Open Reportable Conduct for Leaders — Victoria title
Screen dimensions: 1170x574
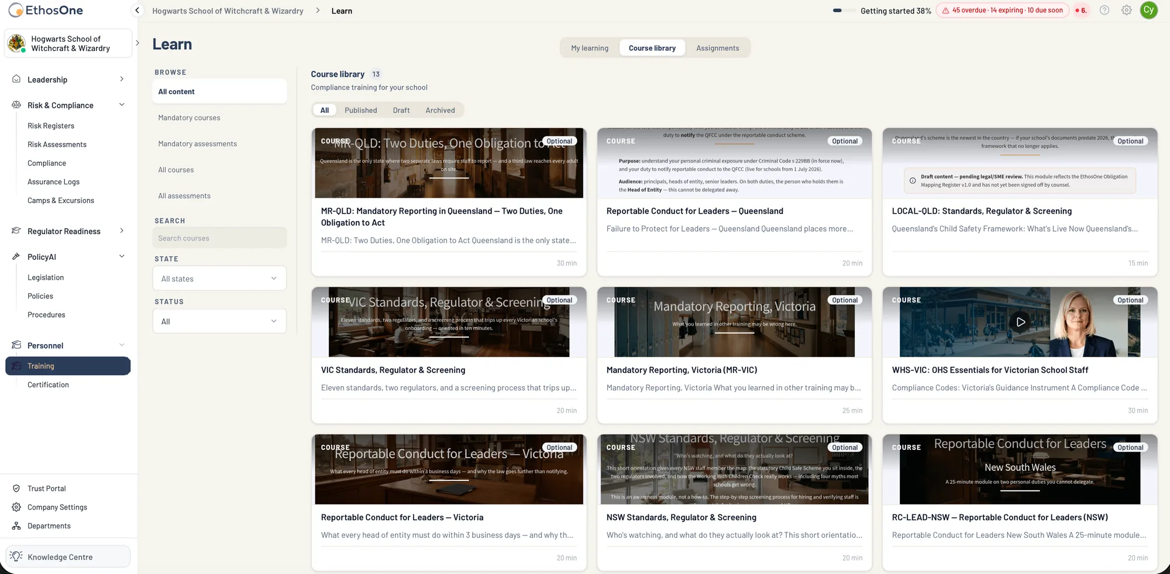point(402,517)
